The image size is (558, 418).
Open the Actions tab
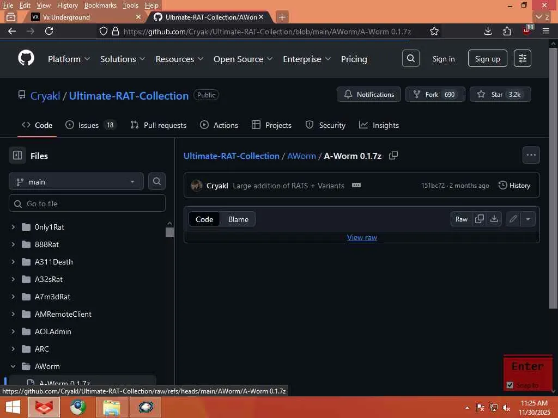point(219,125)
